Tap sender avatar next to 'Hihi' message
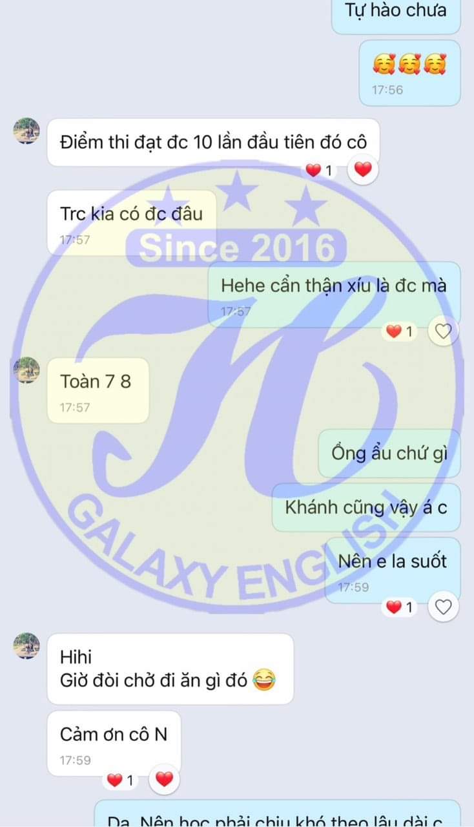The image size is (474, 827). coord(26,645)
